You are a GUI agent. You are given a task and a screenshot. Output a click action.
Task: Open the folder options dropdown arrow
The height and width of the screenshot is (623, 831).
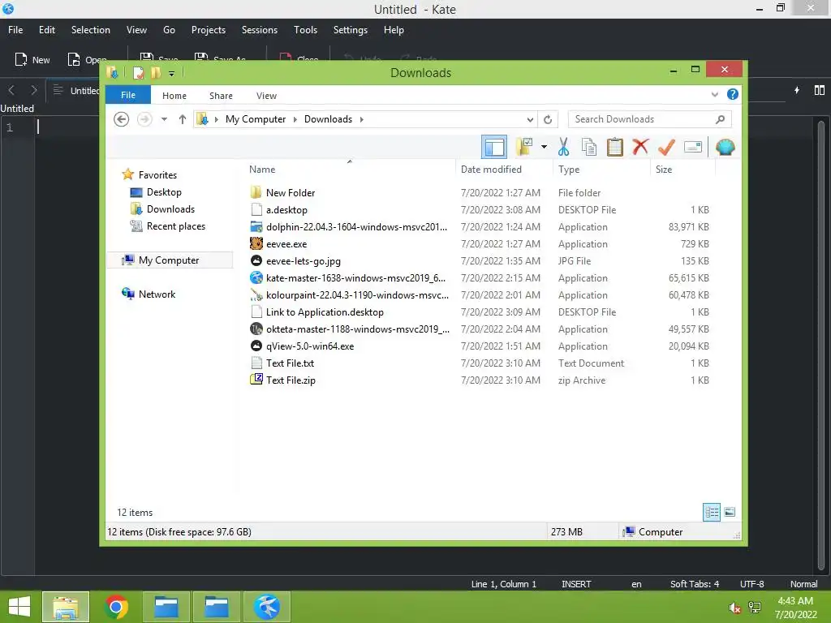tap(544, 147)
